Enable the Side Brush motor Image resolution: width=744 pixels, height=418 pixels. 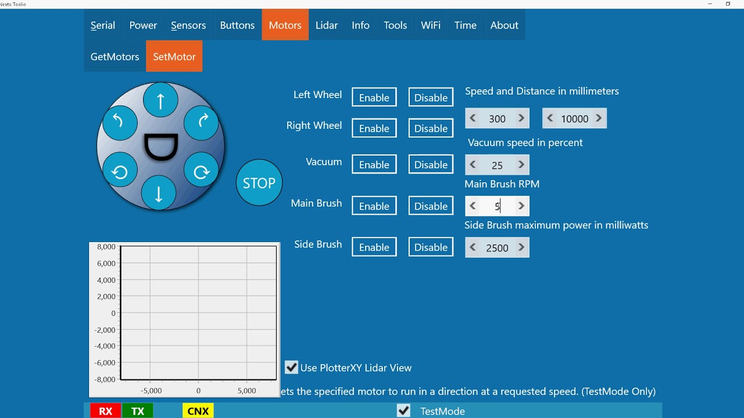374,247
